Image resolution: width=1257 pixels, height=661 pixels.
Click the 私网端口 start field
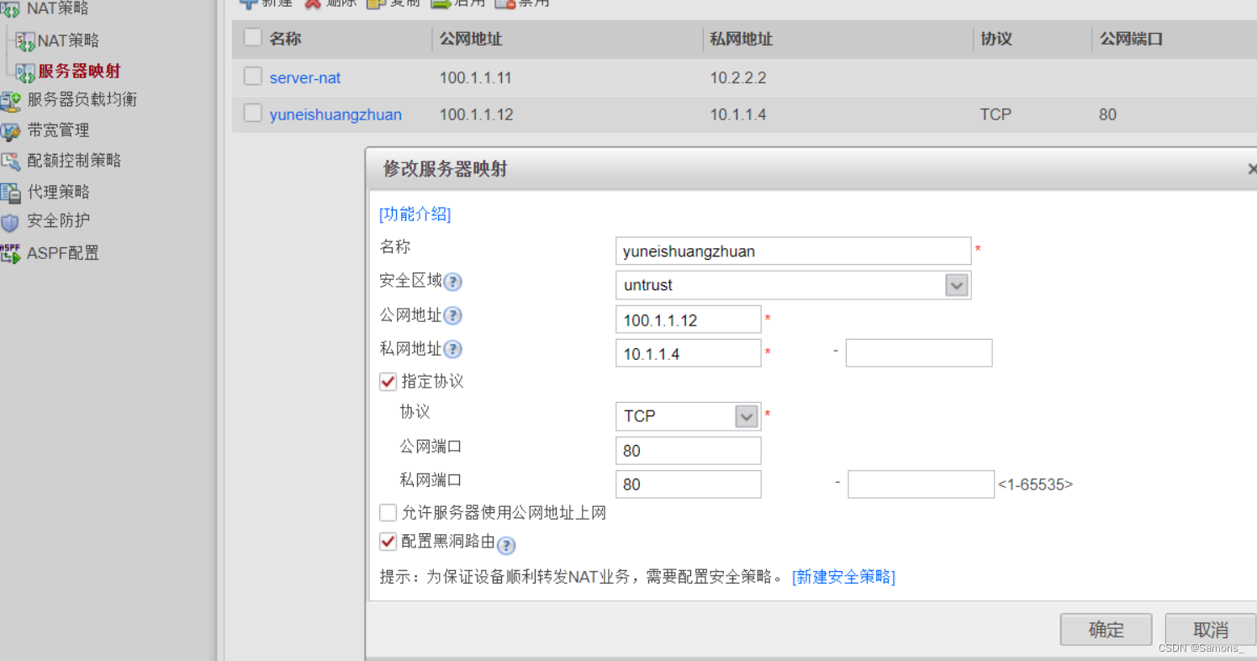(688, 484)
